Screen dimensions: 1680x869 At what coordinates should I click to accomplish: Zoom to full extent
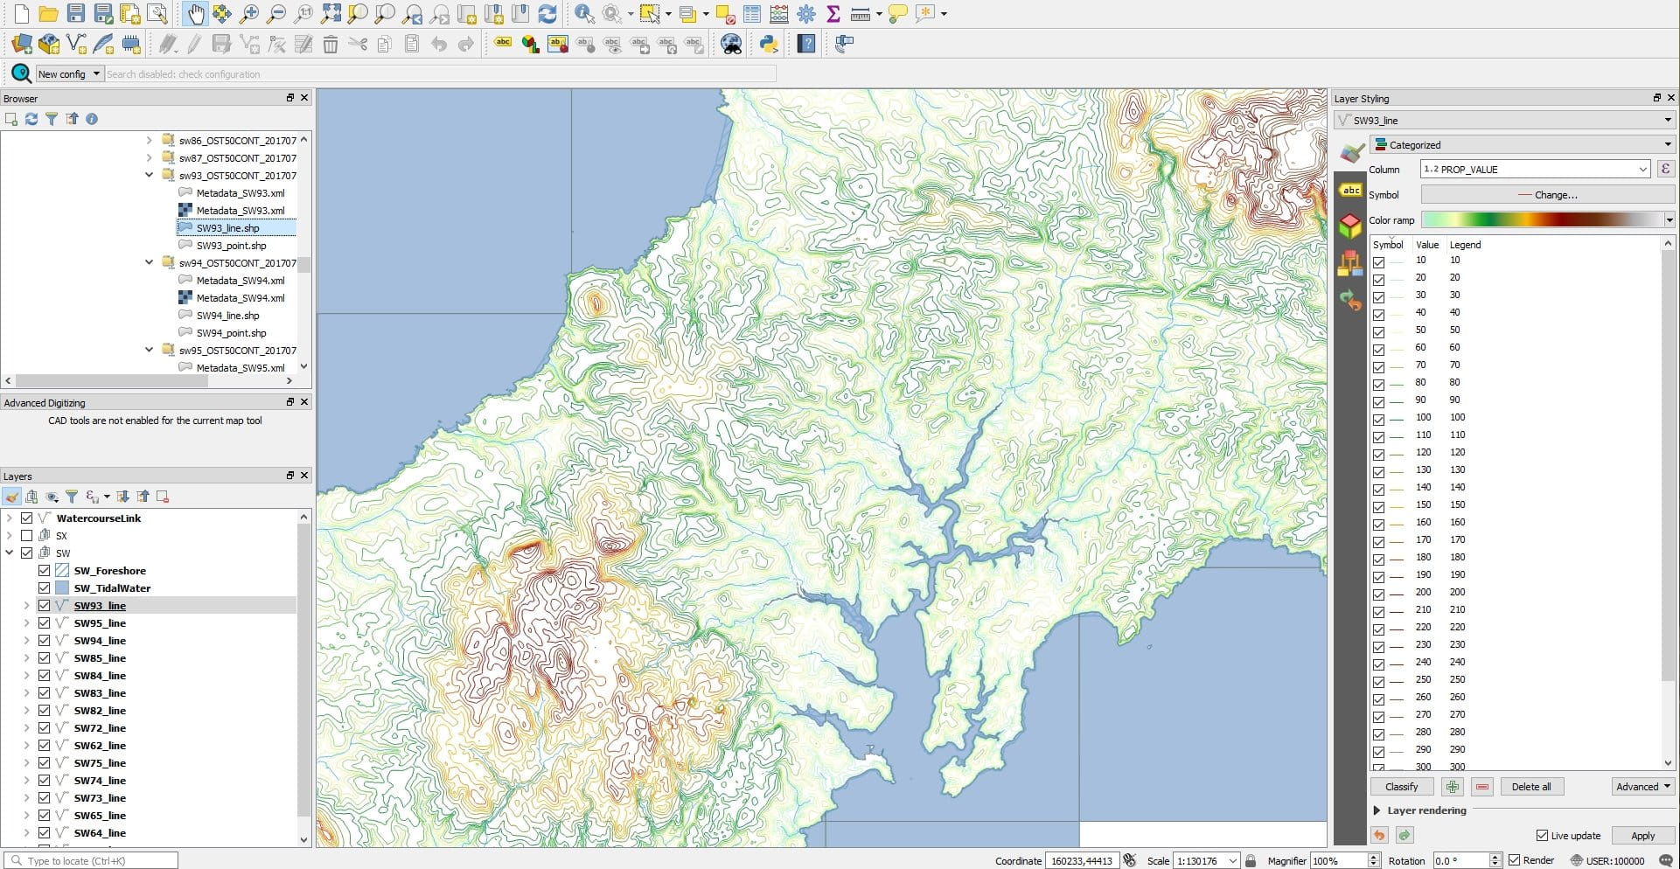click(331, 14)
